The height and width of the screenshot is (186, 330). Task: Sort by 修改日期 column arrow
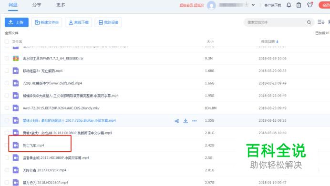click(277, 41)
